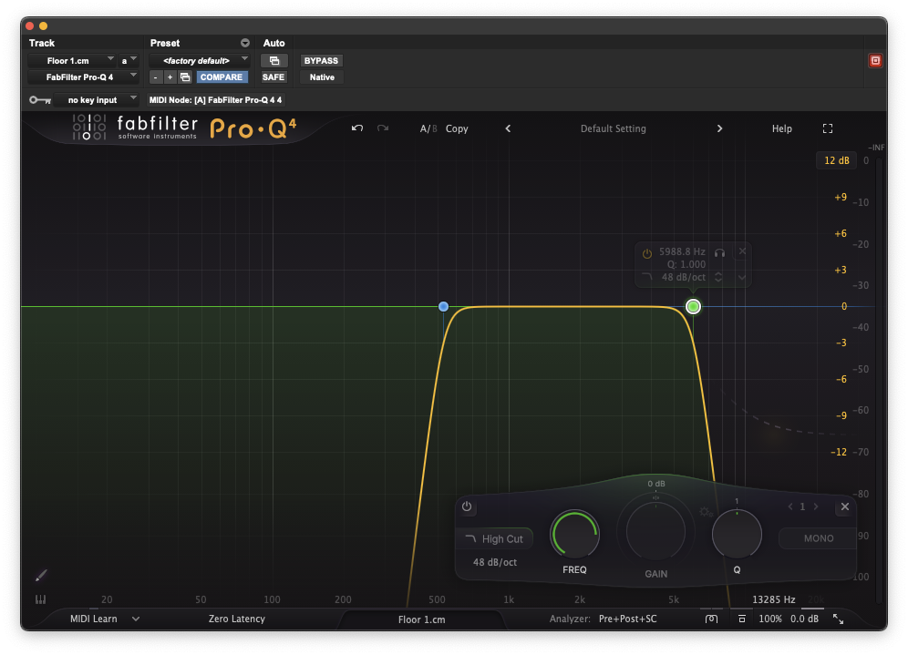This screenshot has height=655, width=908.
Task: Open the Default Setting preset menu
Action: pyautogui.click(x=614, y=128)
